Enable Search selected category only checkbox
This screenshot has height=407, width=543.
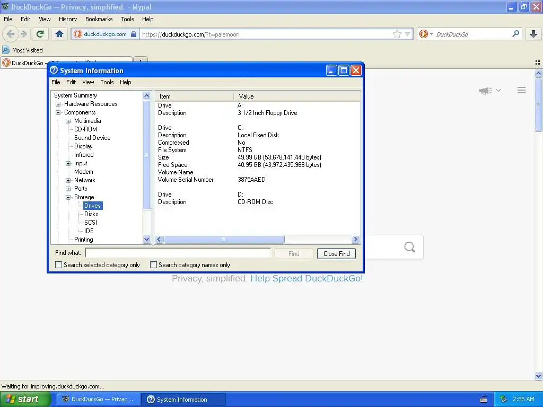pyautogui.click(x=58, y=265)
